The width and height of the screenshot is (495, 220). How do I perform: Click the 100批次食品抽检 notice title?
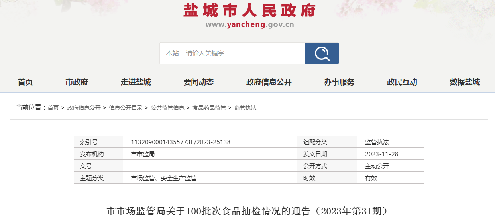pyautogui.click(x=247, y=211)
